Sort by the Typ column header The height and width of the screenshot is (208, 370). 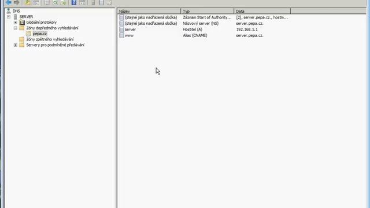point(208,11)
